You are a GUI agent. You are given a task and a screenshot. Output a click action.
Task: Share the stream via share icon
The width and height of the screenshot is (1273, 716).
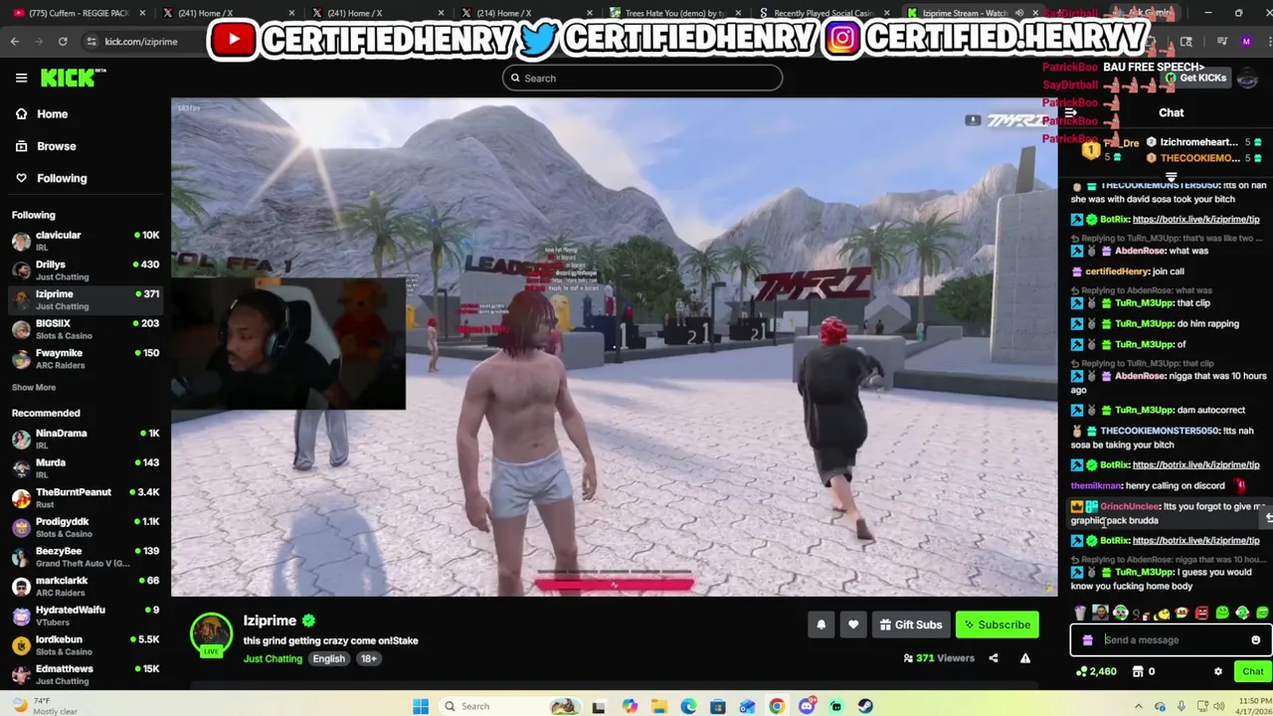(x=993, y=657)
